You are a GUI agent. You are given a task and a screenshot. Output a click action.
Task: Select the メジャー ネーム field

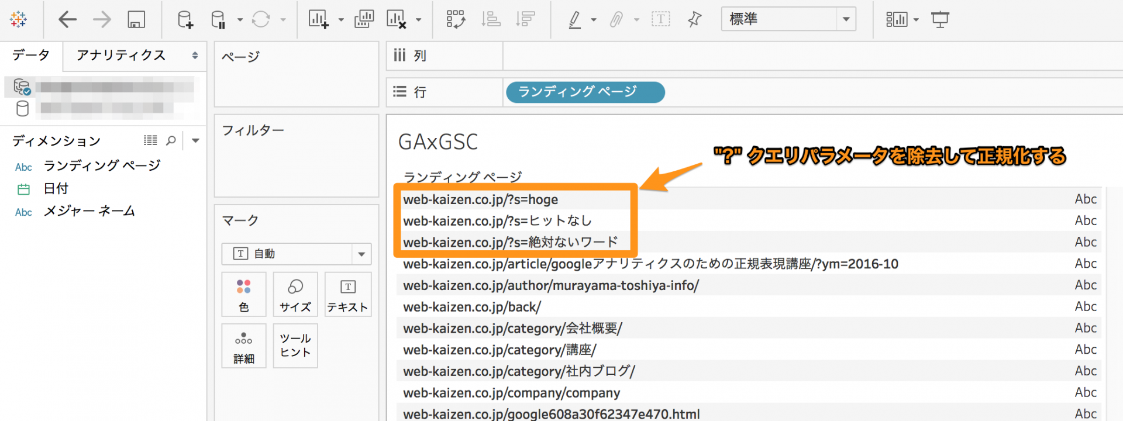coord(89,211)
